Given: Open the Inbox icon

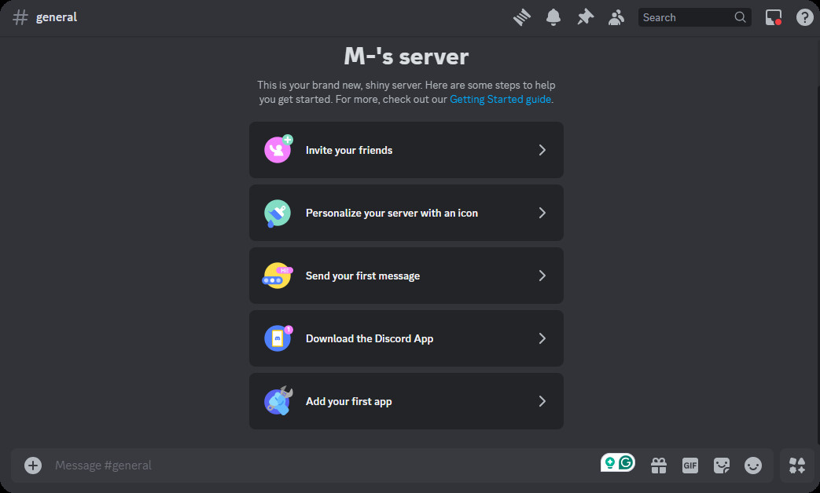Looking at the screenshot, I should 774,17.
